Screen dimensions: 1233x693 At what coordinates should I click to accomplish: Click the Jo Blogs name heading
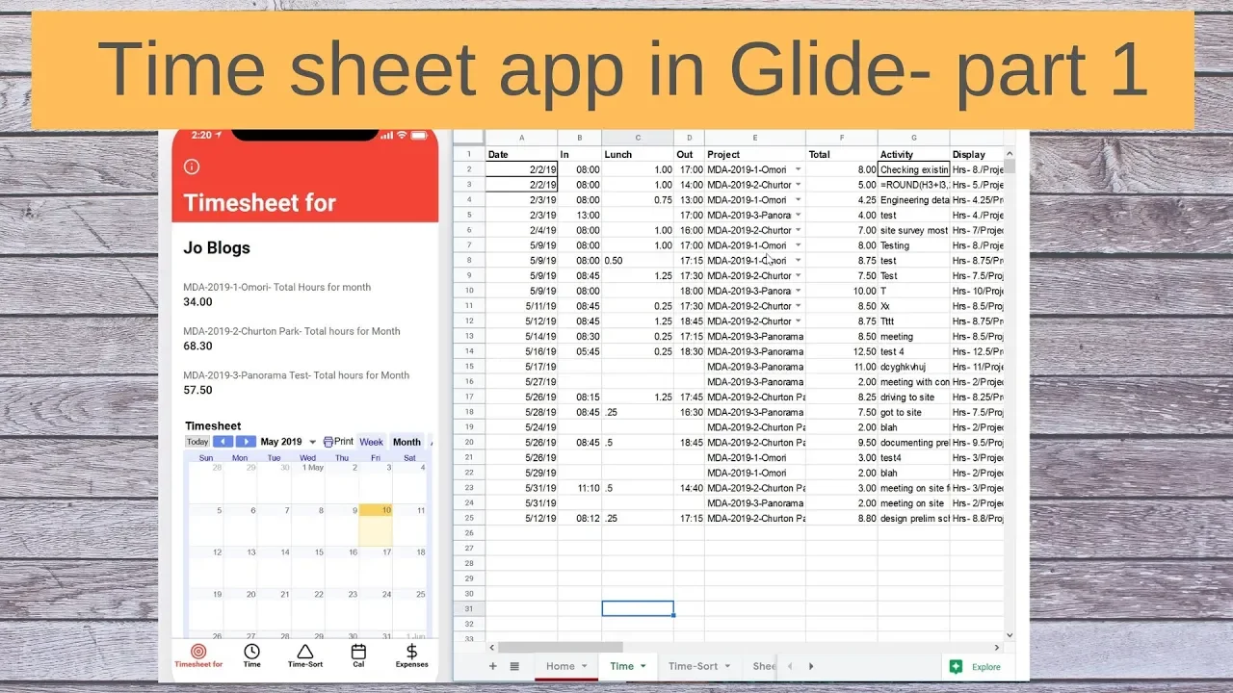coord(217,247)
